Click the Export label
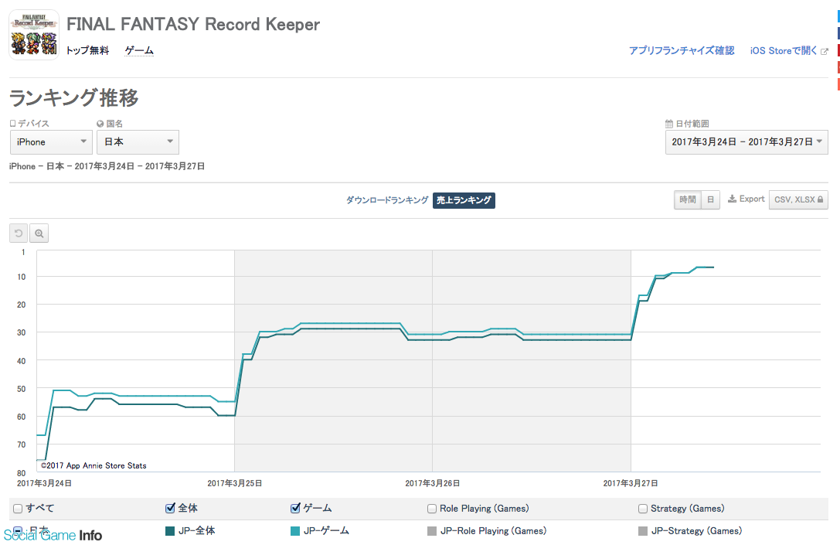 pos(752,199)
